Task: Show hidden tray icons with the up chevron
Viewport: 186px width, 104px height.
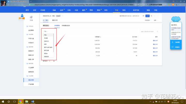Action: point(150,101)
